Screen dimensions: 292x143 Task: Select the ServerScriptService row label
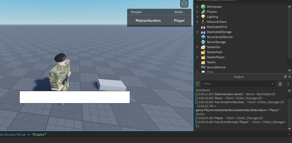[220, 37]
